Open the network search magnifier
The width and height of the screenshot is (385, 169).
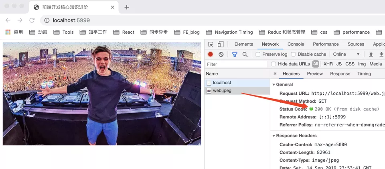point(245,54)
